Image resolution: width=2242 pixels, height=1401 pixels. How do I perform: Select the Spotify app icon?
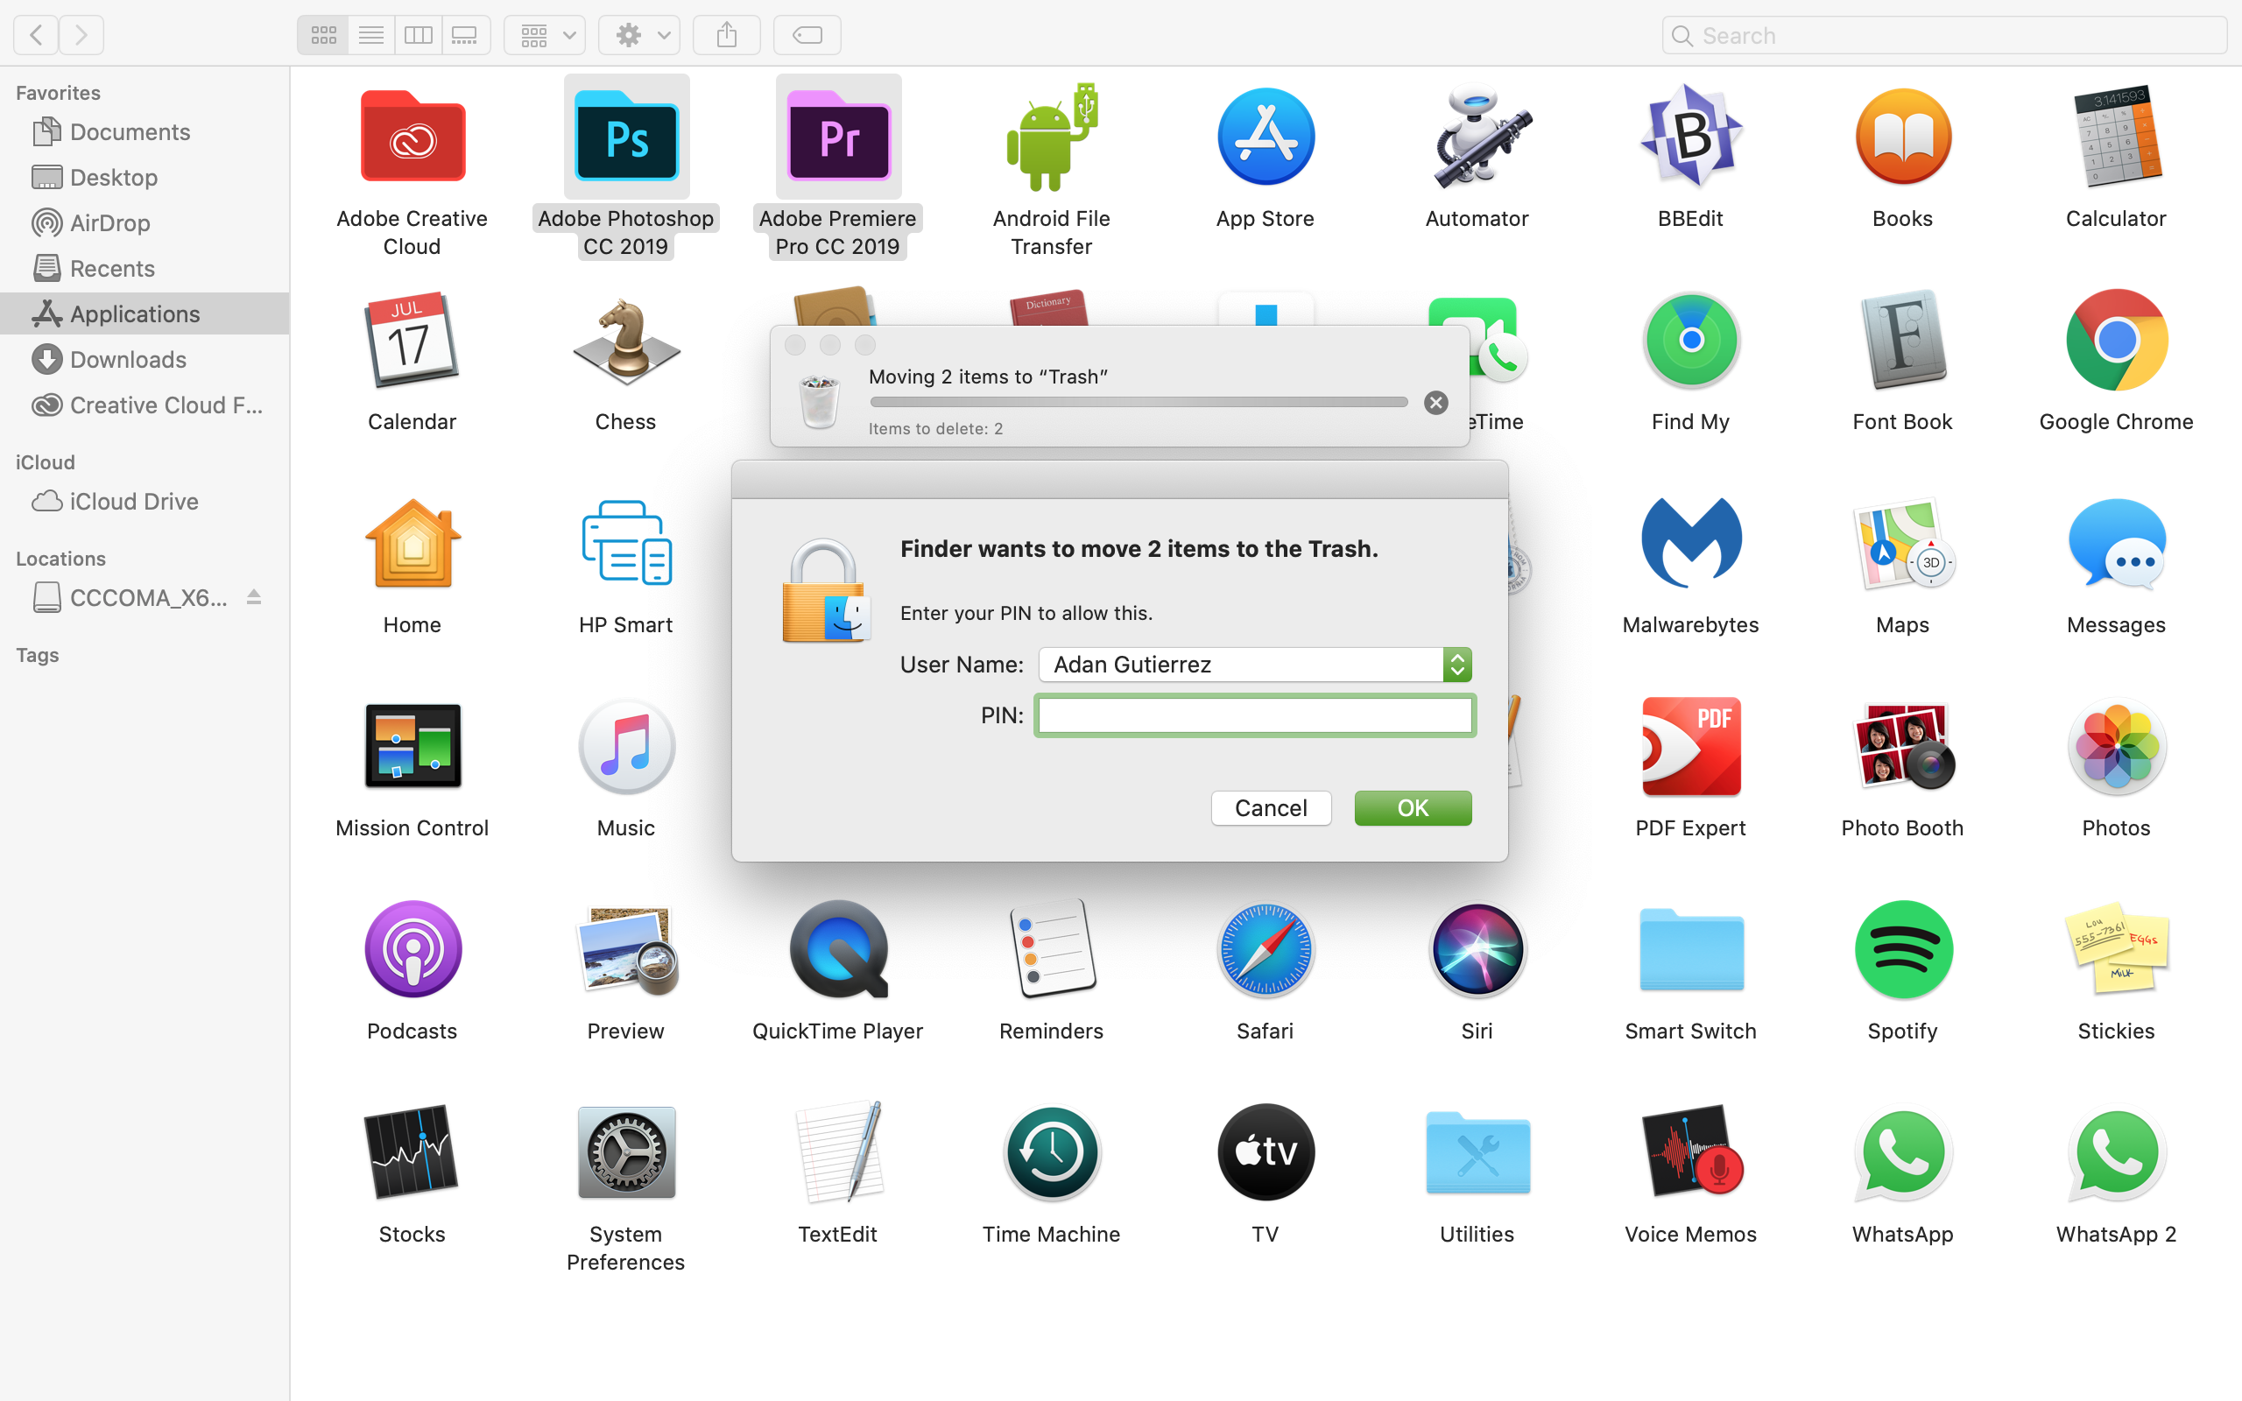click(1902, 950)
